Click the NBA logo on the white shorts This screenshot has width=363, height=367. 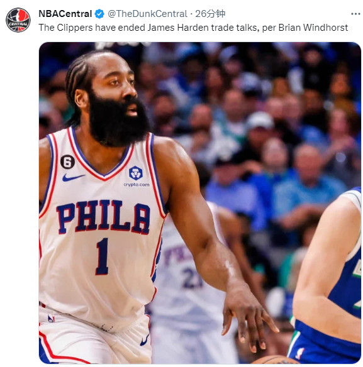pyautogui.click(x=51, y=319)
